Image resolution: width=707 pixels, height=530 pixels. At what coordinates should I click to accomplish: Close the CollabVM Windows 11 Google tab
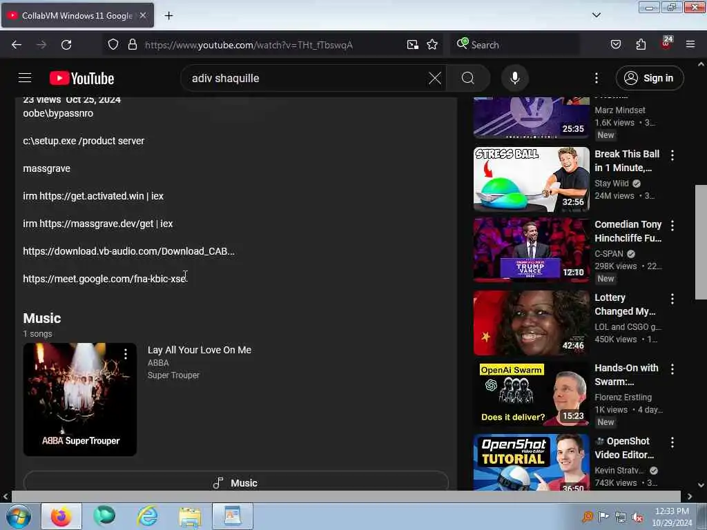pos(143,15)
